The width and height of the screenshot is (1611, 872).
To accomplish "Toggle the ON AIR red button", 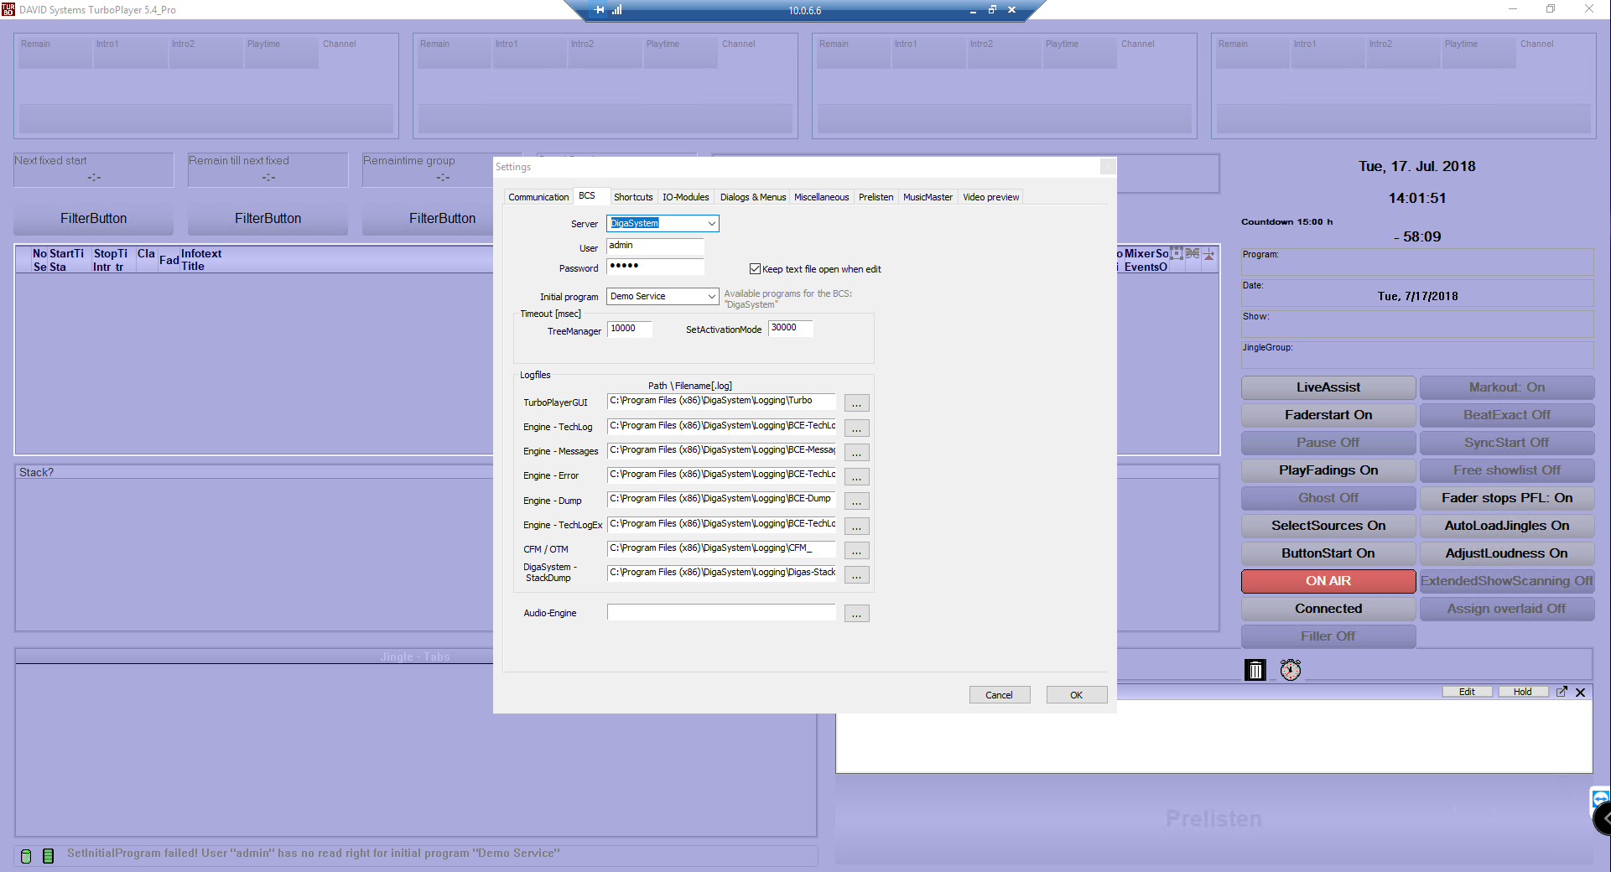I will [1328, 581].
